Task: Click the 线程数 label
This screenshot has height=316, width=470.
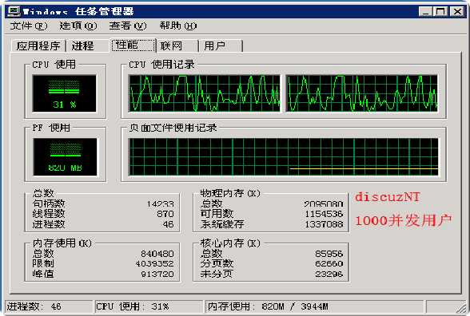Action: click(x=49, y=214)
